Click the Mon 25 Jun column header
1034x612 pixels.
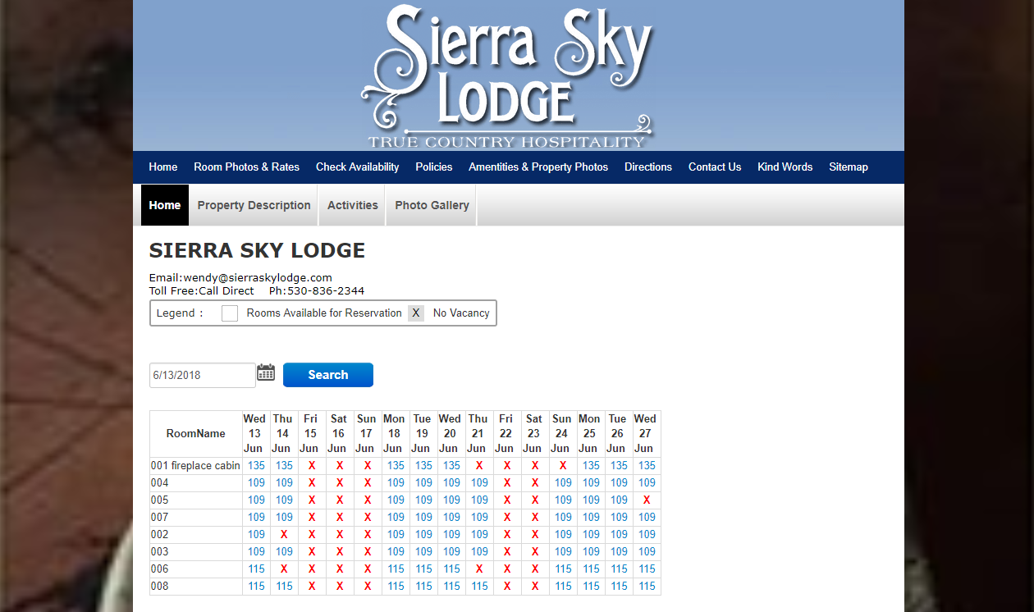click(589, 434)
